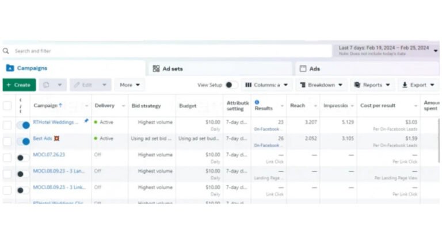Image resolution: width=442 pixels, height=246 pixels.
Task: Turn off the RTHotel Weddings campaign toggle
Action: coord(24,125)
